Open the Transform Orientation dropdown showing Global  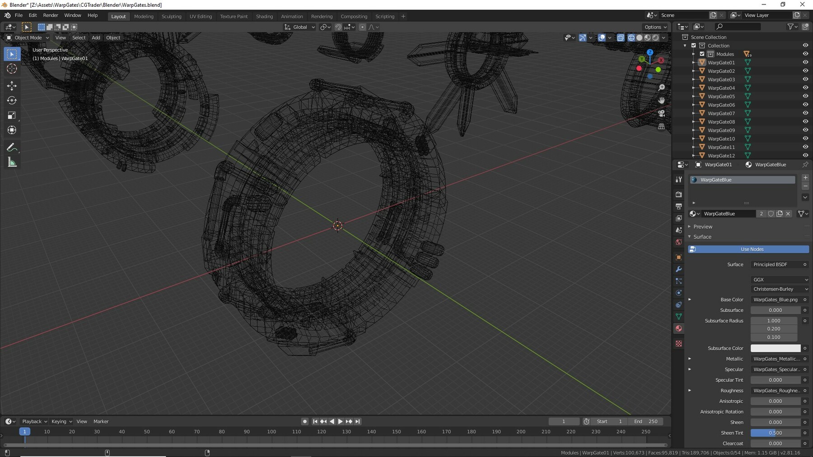(x=299, y=27)
